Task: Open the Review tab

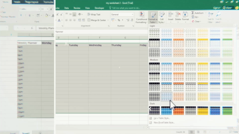Action: coord(77,8)
